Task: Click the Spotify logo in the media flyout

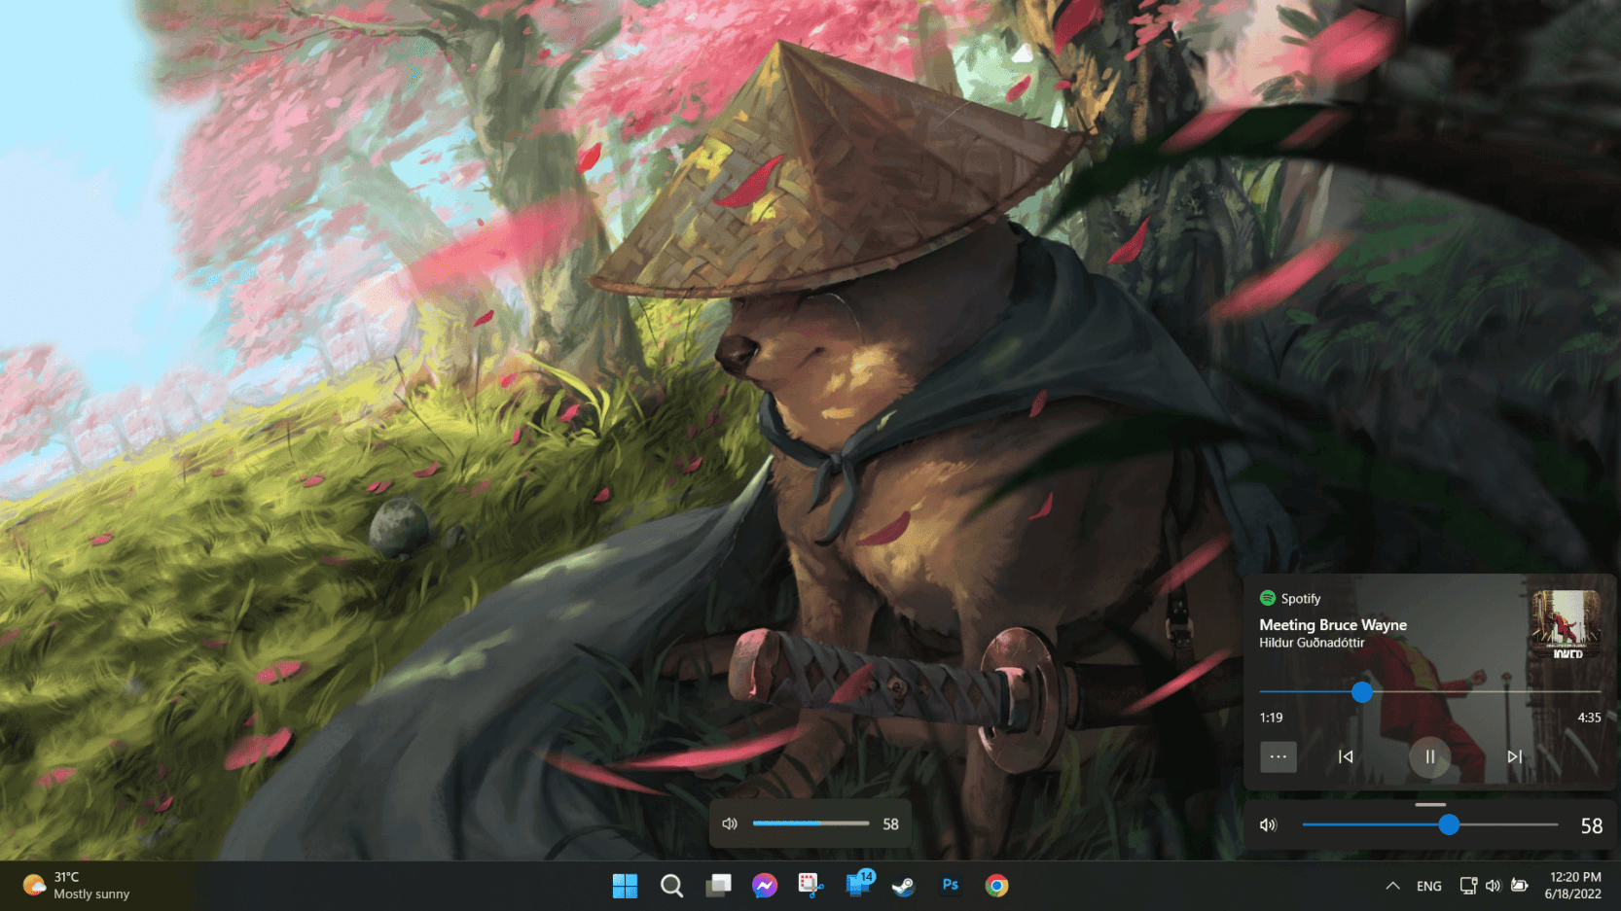Action: point(1267,598)
